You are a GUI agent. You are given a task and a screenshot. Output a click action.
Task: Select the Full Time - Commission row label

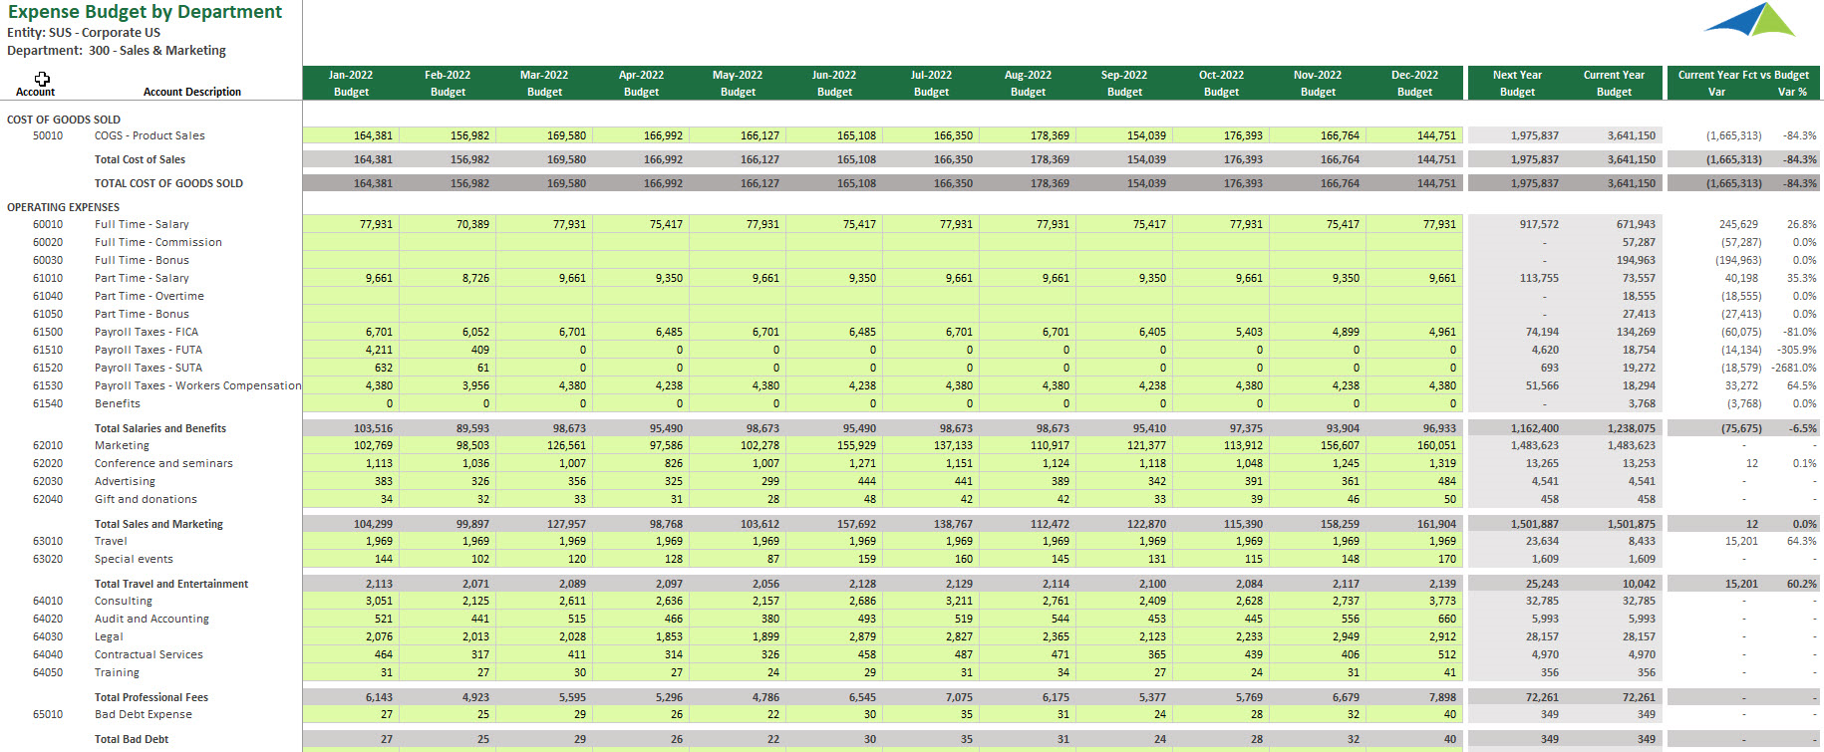pyautogui.click(x=158, y=242)
